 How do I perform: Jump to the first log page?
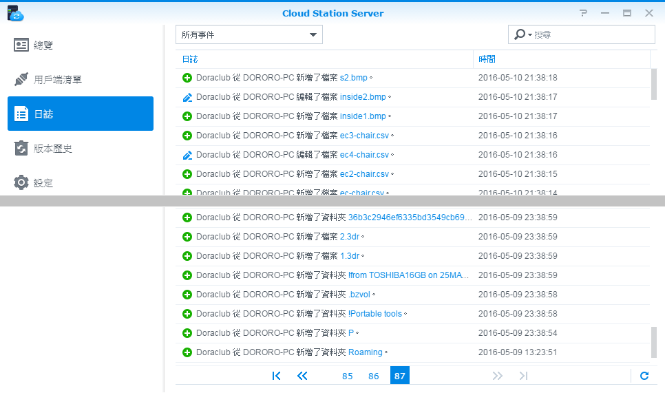276,376
